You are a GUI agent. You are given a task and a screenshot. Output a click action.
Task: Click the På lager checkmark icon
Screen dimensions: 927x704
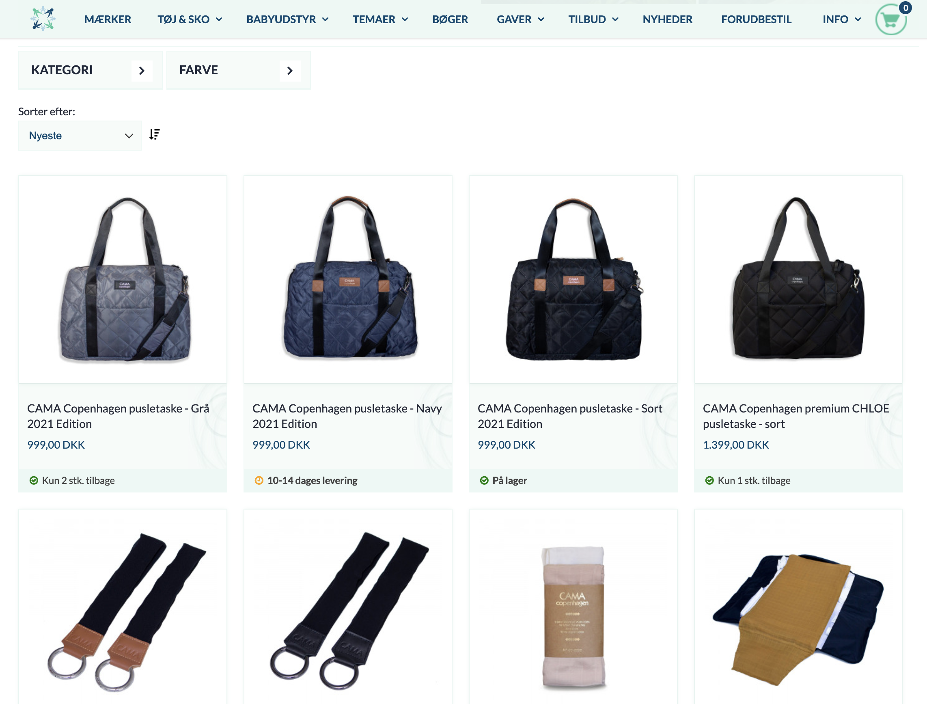[x=484, y=481]
